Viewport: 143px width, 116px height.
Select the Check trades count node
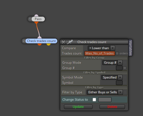41,41
